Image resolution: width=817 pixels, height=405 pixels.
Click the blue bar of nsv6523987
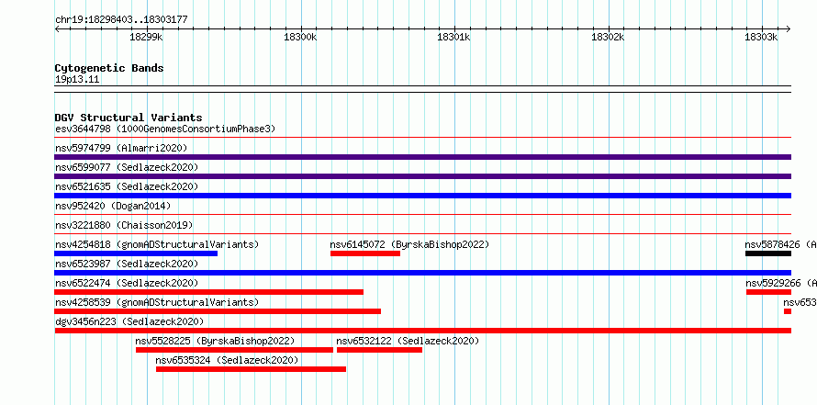tap(422, 273)
